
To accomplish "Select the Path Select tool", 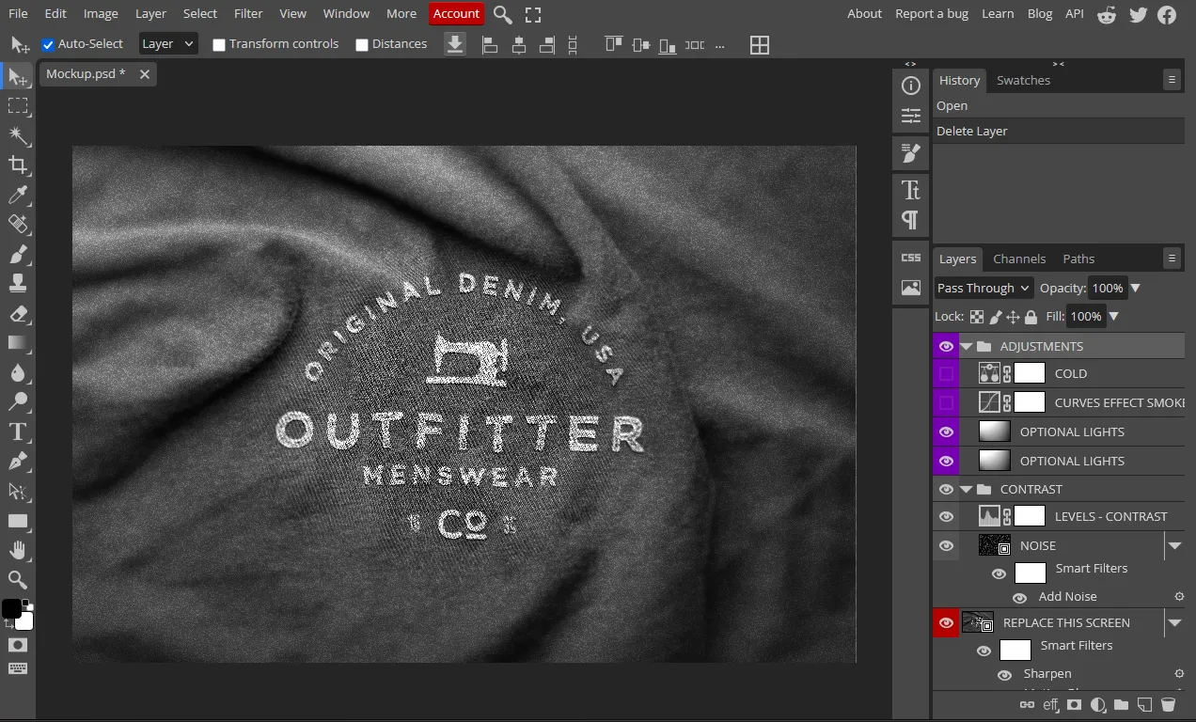I will tap(18, 491).
